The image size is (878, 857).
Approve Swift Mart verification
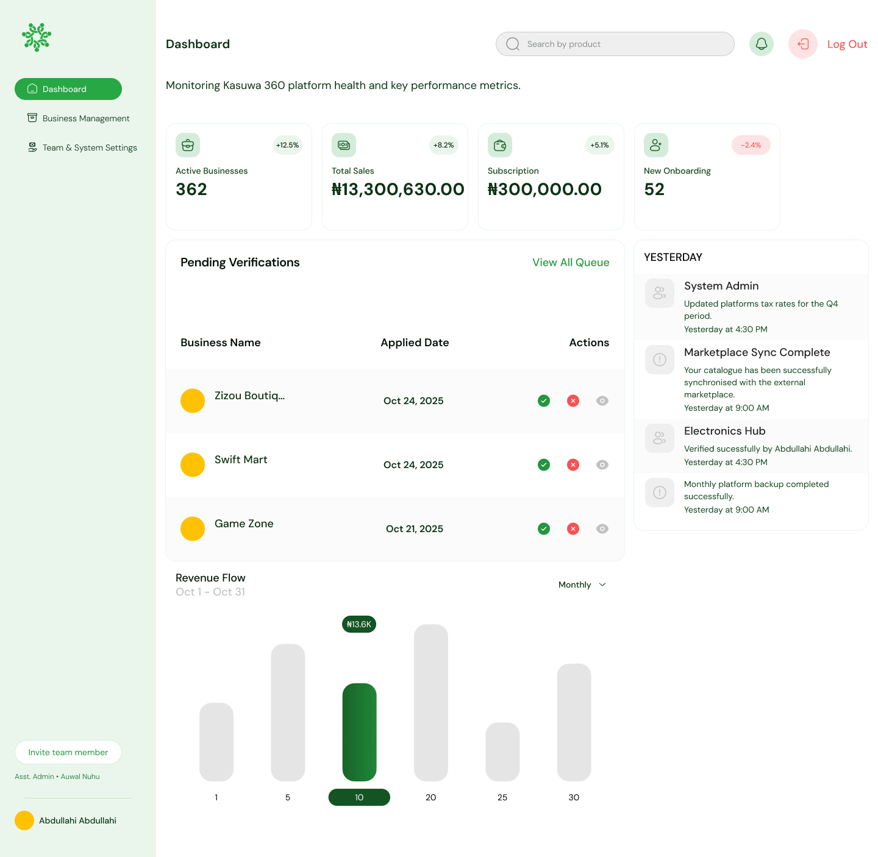coord(544,464)
